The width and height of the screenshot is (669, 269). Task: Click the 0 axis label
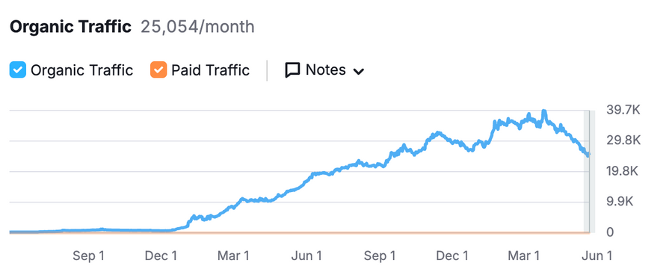[x=610, y=232]
